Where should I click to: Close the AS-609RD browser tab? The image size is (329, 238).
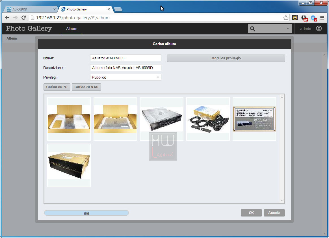coord(54,9)
